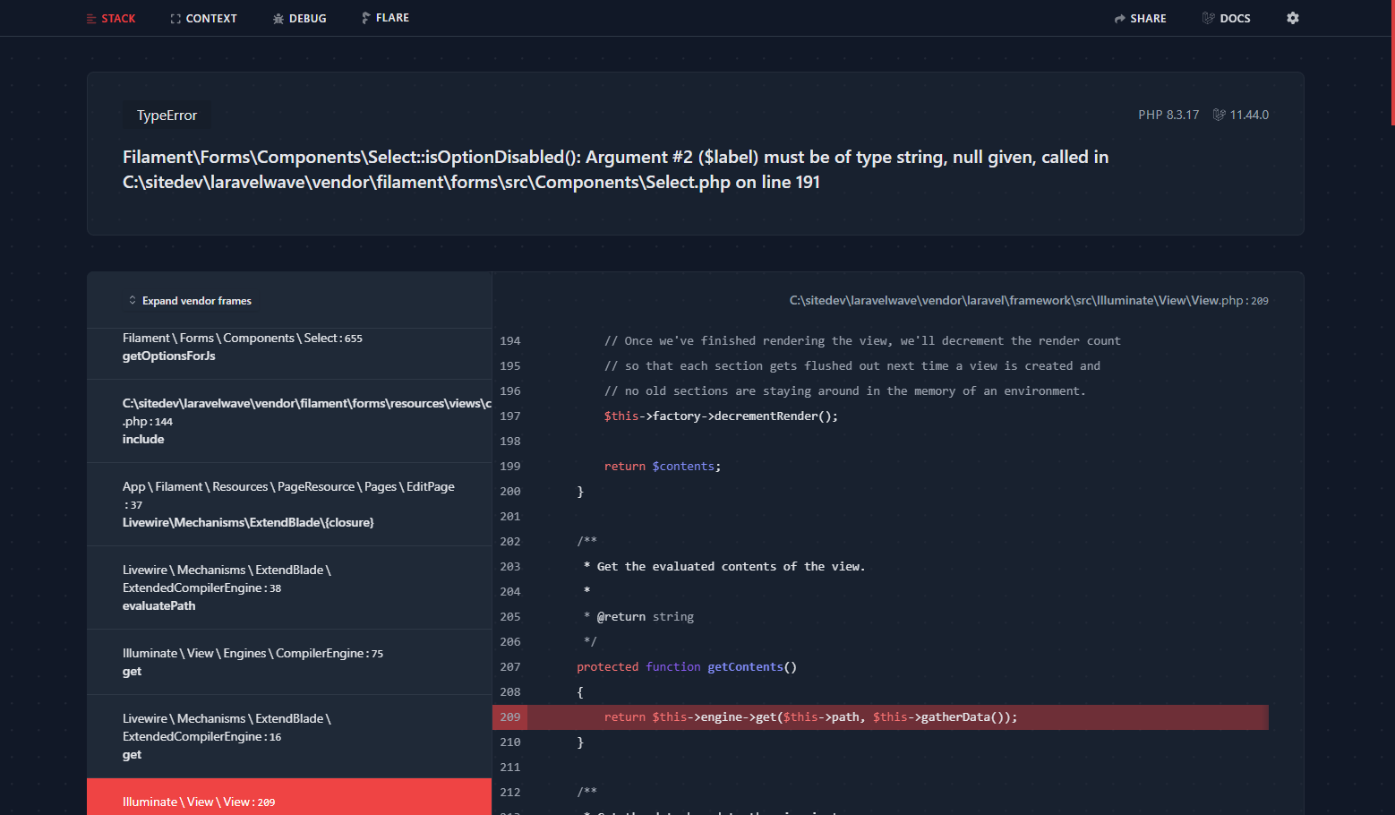Click code line 'return $contents;'
The width and height of the screenshot is (1395, 815).
(663, 467)
